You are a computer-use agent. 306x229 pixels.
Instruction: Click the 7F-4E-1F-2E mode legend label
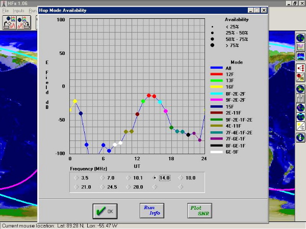[239, 133]
